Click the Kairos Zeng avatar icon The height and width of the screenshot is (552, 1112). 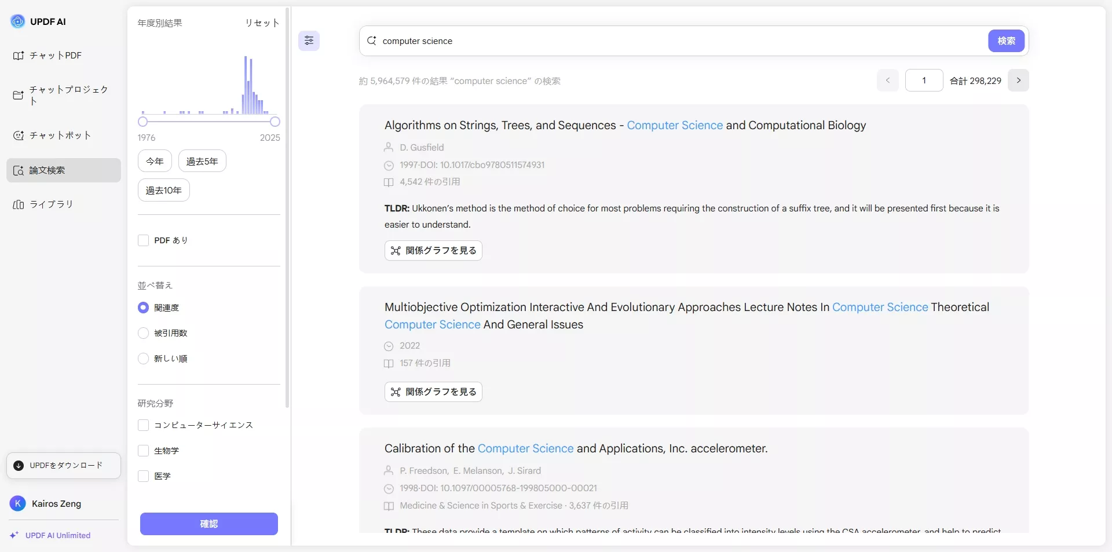[x=18, y=503]
